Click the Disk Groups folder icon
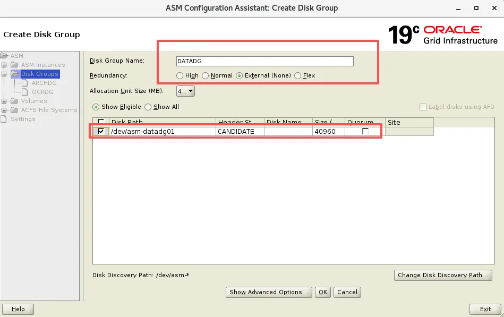504x317 pixels. pyautogui.click(x=15, y=74)
